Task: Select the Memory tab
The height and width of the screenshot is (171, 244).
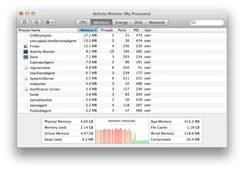Action: coord(101,22)
